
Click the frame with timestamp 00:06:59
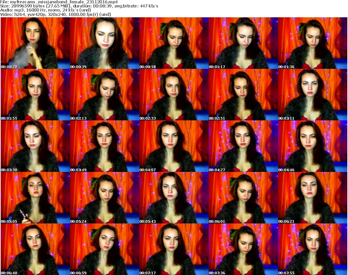(105, 249)
